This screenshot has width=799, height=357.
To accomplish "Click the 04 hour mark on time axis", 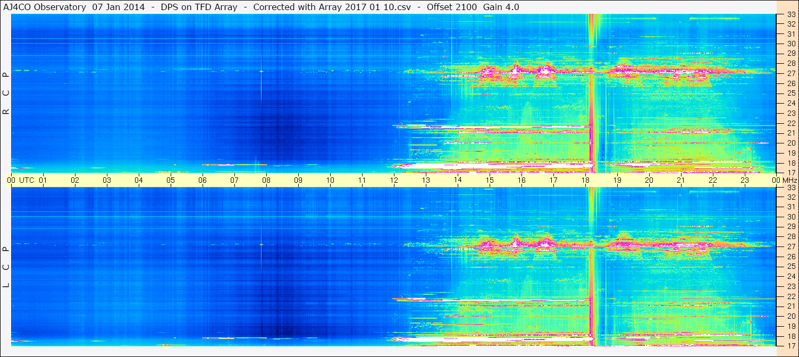I will click(139, 180).
